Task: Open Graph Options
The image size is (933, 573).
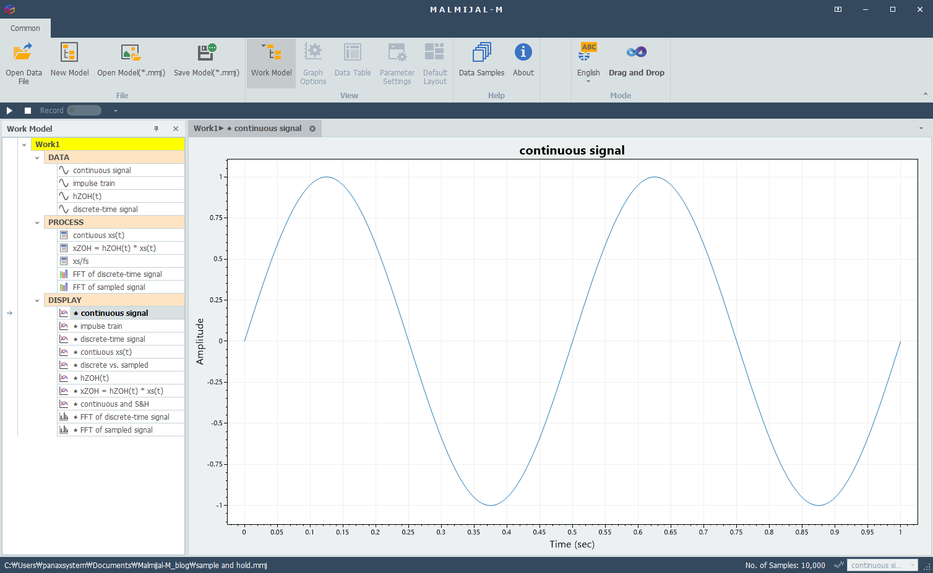Action: pyautogui.click(x=313, y=63)
